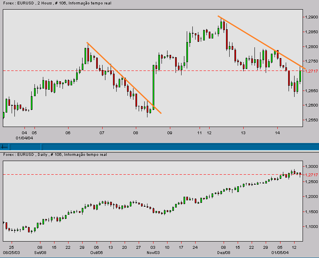Image resolution: width=319 pixels, height=258 pixels.
Task: Click the 01/05/04 date label on Daily chart
Action: pyautogui.click(x=280, y=253)
